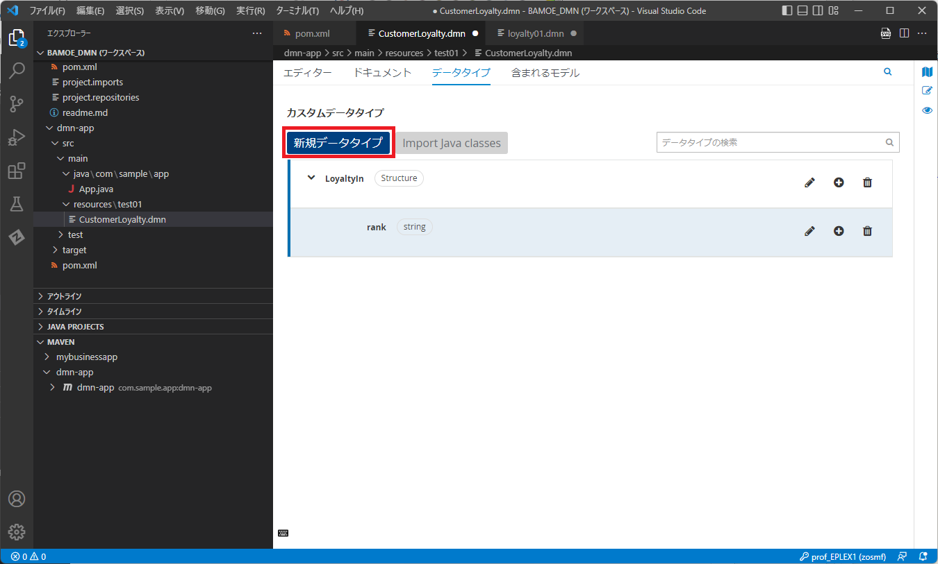The height and width of the screenshot is (564, 938).
Task: Expand mybusinessapp in Maven panel
Action: pyautogui.click(x=47, y=357)
